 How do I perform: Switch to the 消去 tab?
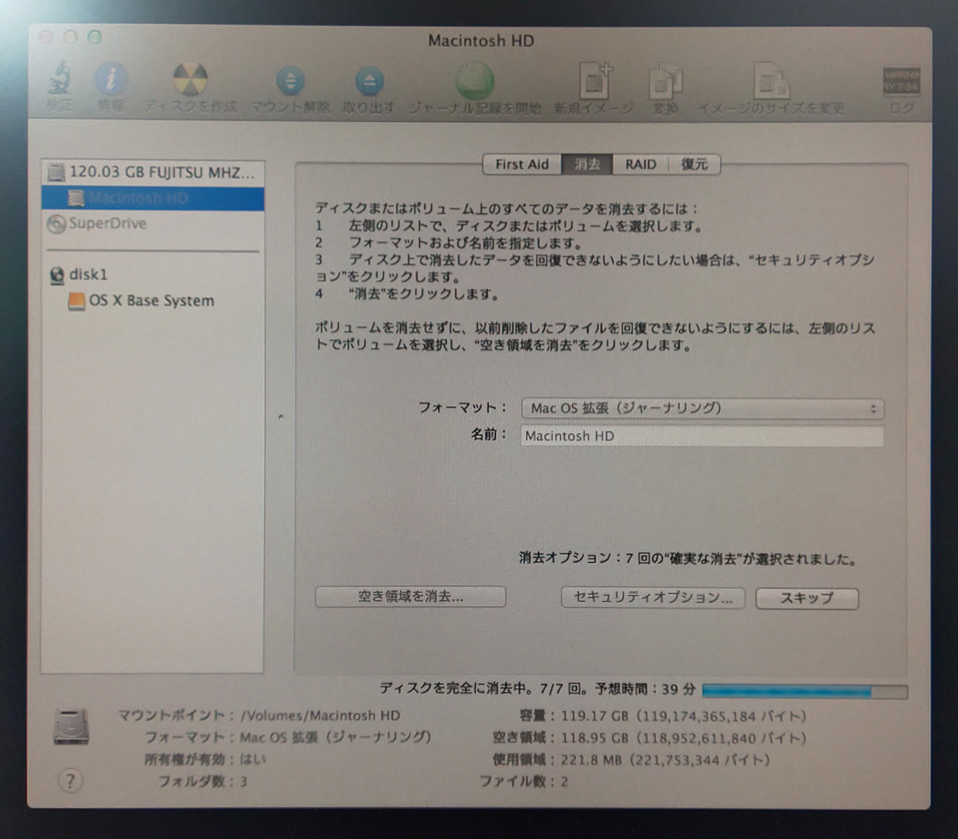(587, 164)
